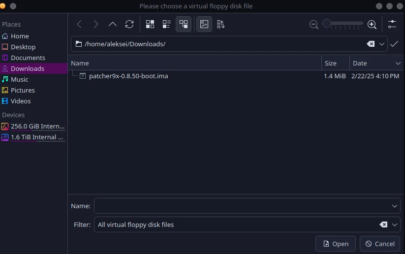Switch to compact view mode

(x=167, y=24)
